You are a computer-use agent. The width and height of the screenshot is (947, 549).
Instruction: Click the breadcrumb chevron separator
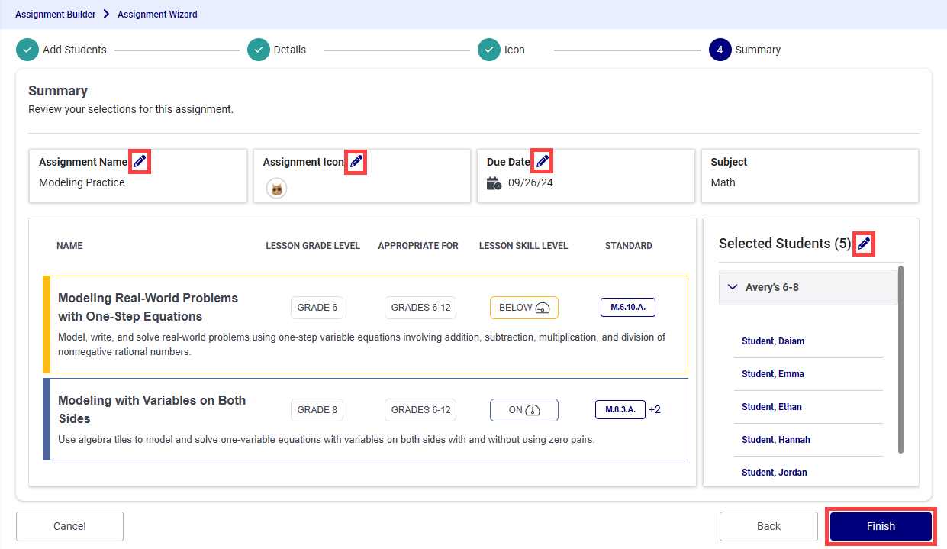point(107,14)
